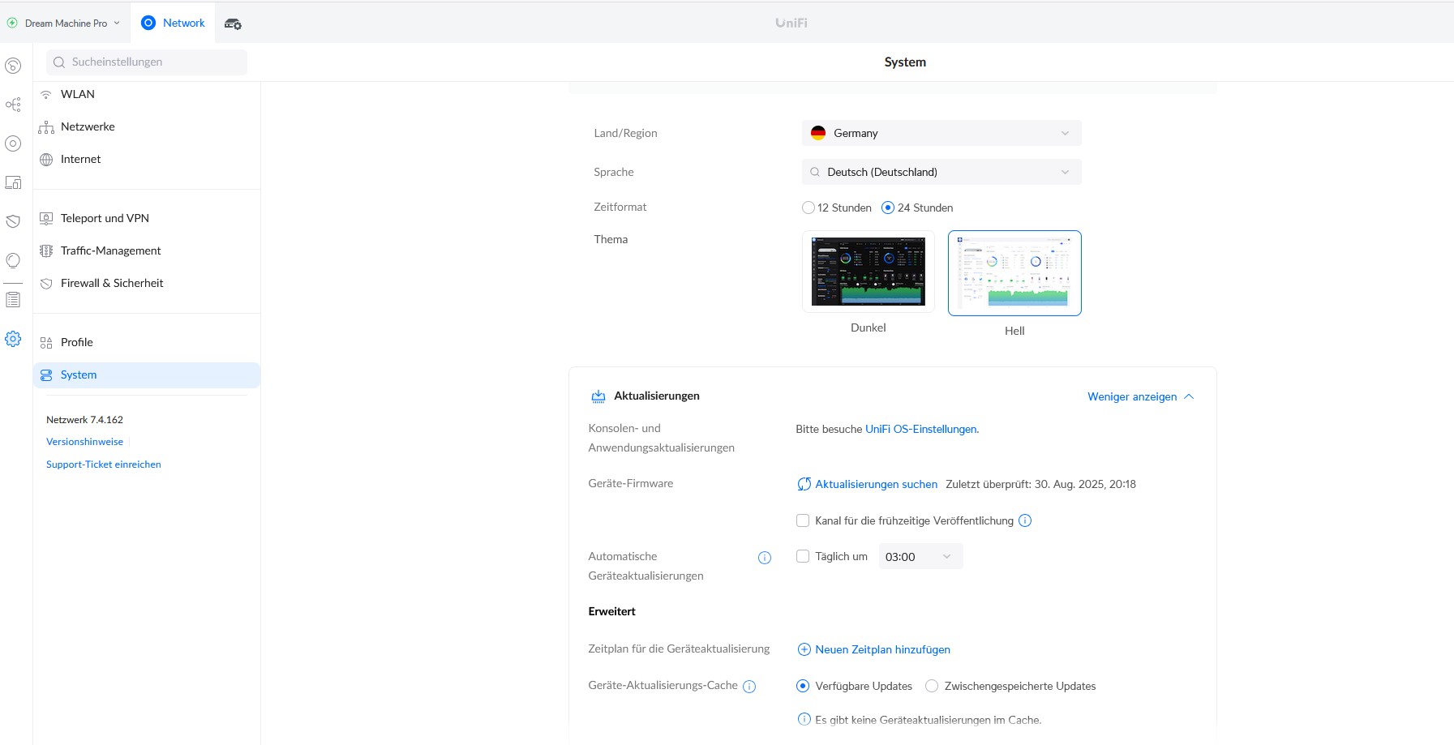
Task: Enable Kanal für die frühzeitige Veröffentlichung
Action: click(803, 520)
